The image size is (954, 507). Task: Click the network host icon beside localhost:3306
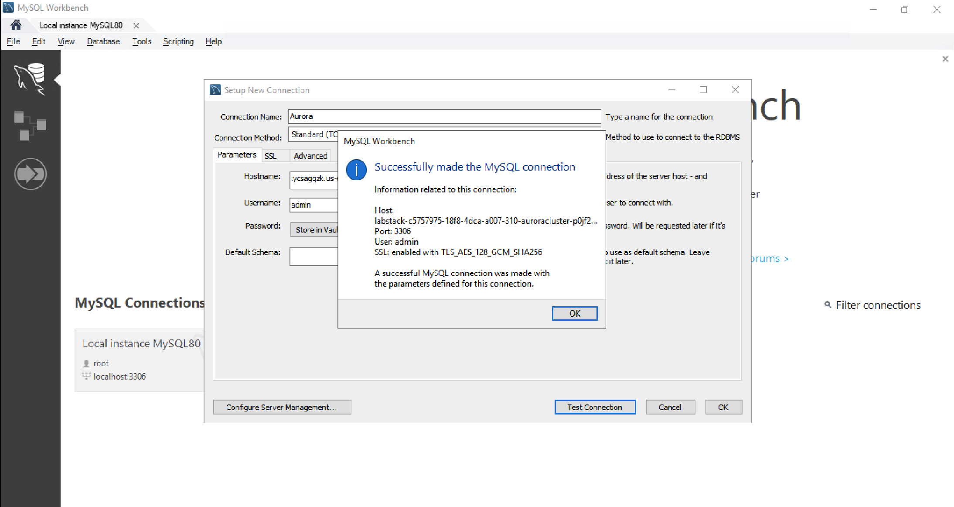tap(86, 376)
